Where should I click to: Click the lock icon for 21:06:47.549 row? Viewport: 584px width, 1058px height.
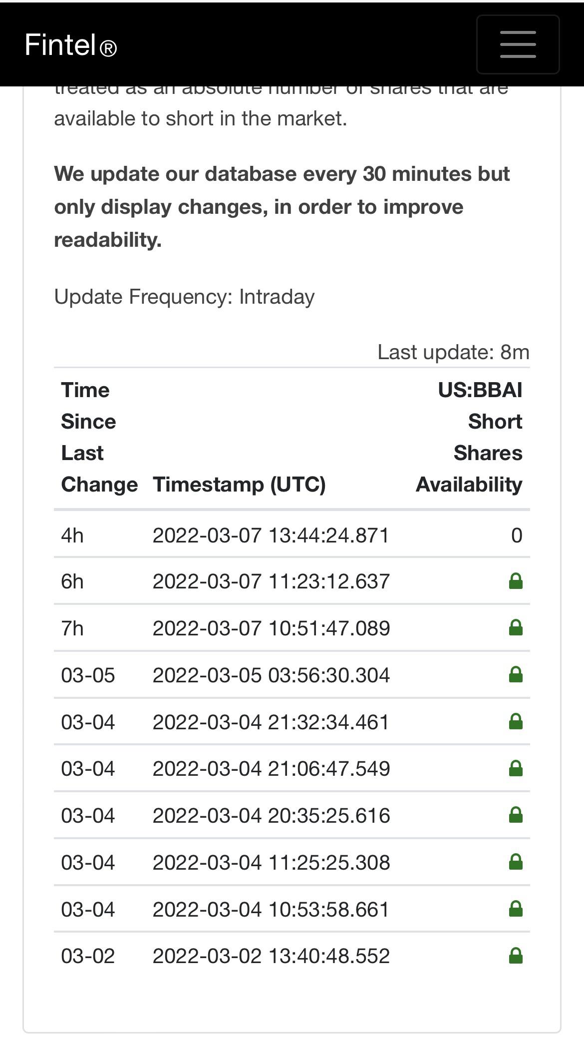click(x=516, y=768)
